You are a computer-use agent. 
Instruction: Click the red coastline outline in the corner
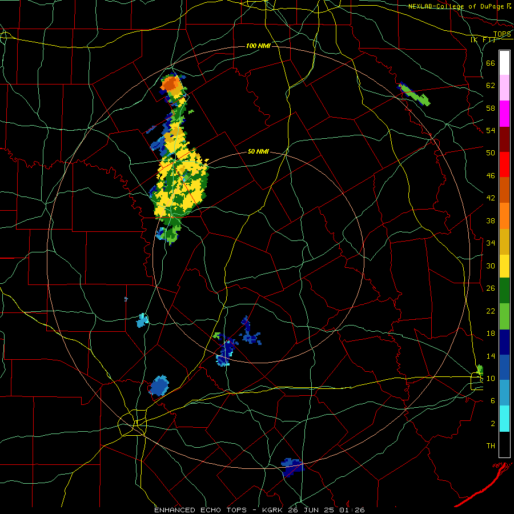483,484
